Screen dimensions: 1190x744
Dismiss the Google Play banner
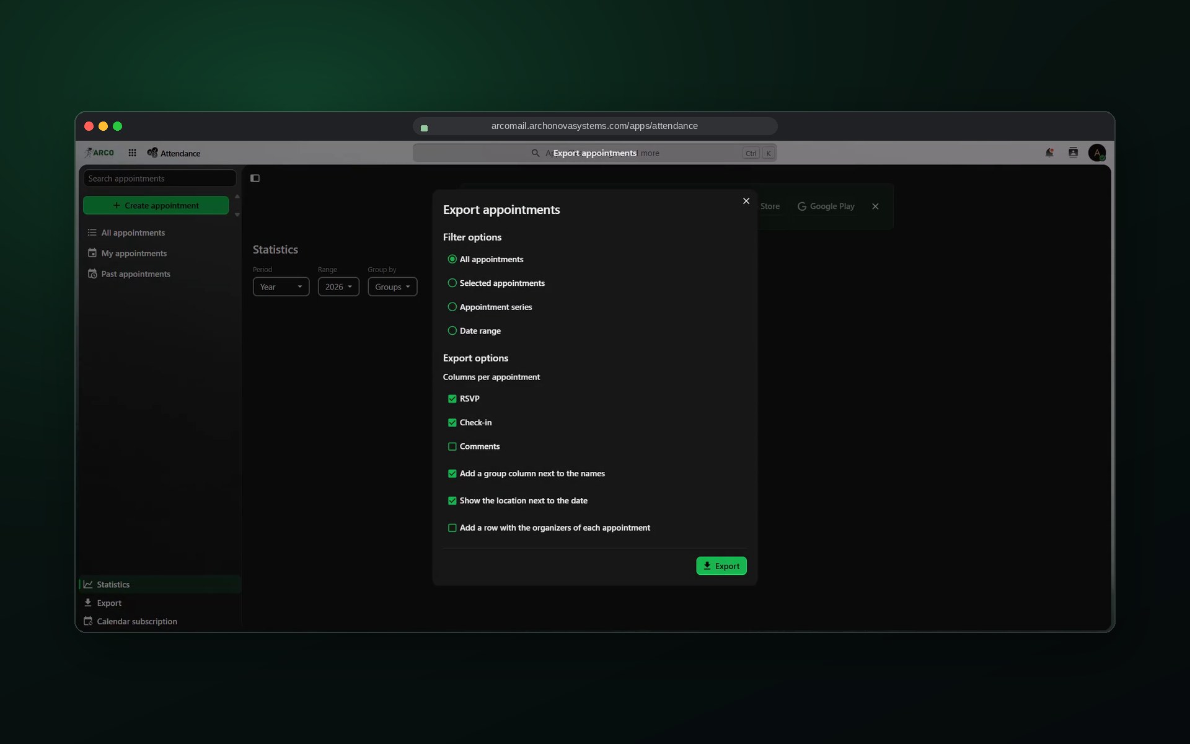click(x=875, y=206)
